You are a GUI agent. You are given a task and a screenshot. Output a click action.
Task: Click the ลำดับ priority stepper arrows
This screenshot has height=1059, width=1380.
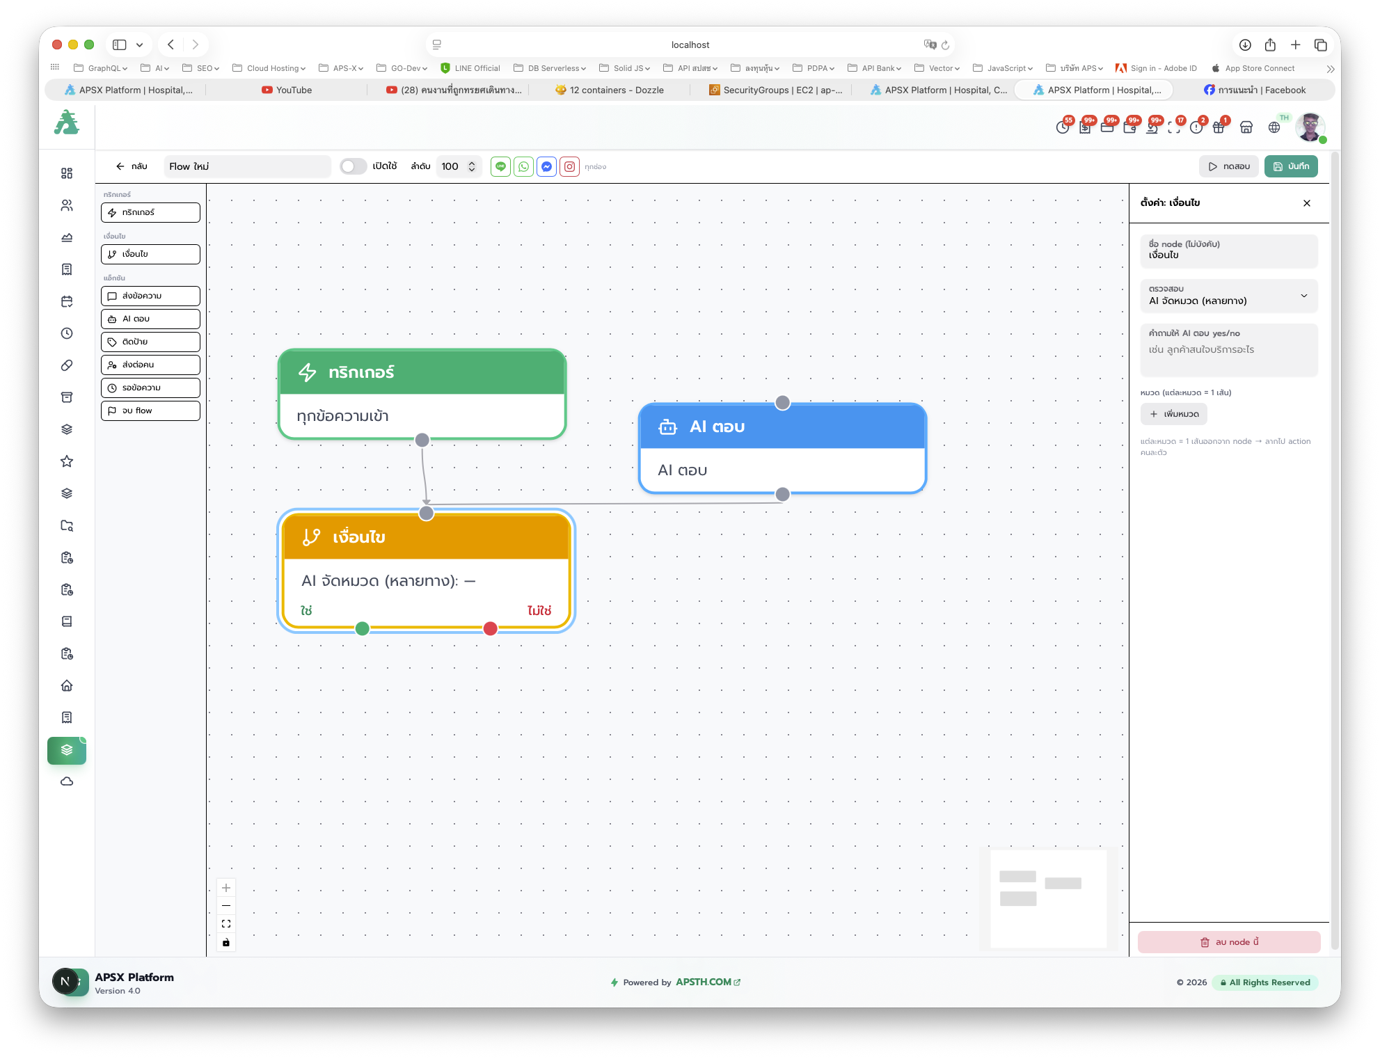pyautogui.click(x=472, y=166)
